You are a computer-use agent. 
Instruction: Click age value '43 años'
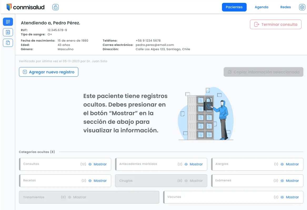coord(64,45)
